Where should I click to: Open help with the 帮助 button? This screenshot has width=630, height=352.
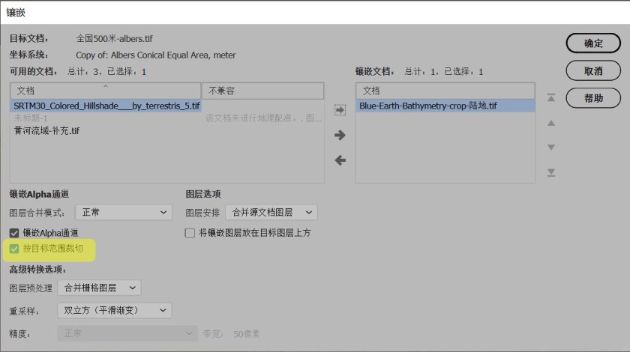pos(593,98)
